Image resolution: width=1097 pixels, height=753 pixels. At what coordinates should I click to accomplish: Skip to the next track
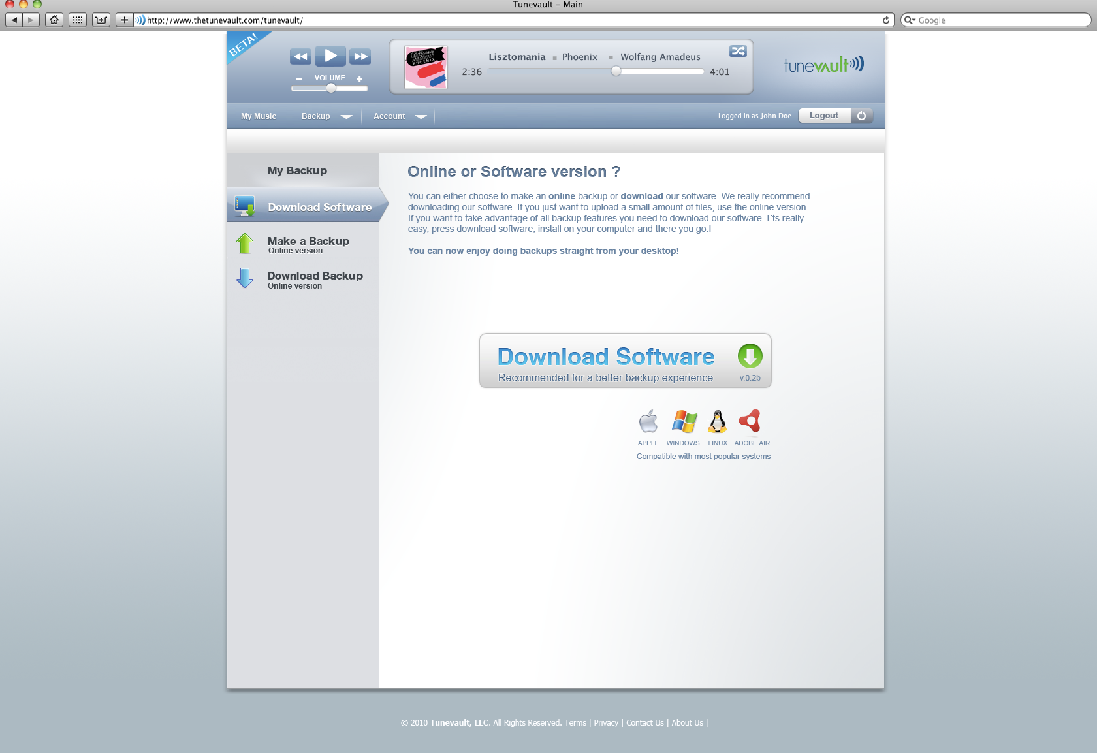tap(360, 56)
